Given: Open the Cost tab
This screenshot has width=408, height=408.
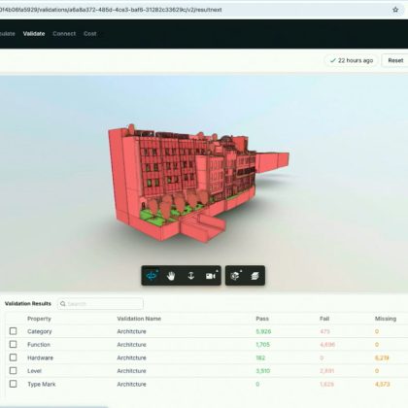Looking at the screenshot, I should (x=89, y=34).
